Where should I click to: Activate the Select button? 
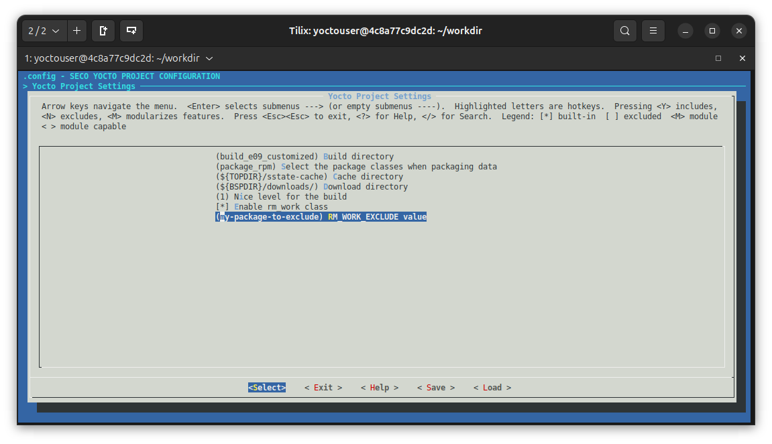point(266,387)
